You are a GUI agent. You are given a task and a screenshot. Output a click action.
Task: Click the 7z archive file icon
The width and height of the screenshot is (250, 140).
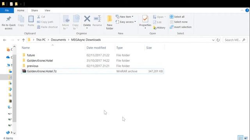tap(24, 71)
